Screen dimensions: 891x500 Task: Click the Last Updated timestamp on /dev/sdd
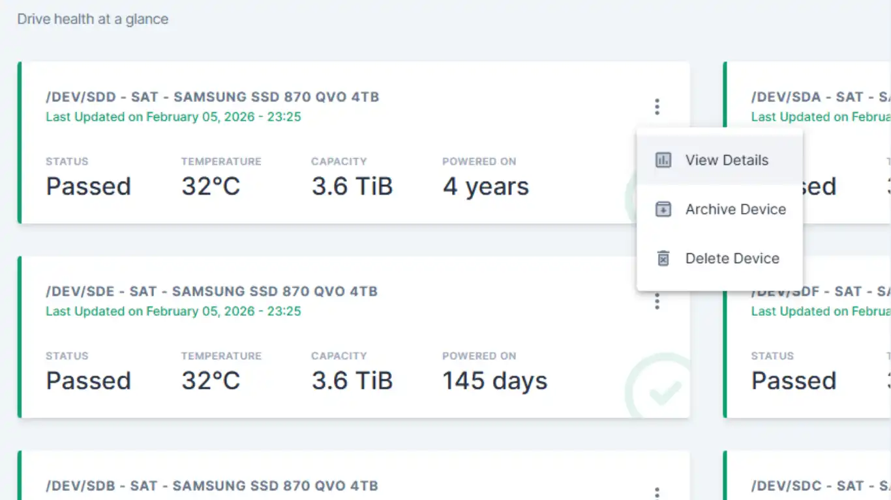(173, 117)
